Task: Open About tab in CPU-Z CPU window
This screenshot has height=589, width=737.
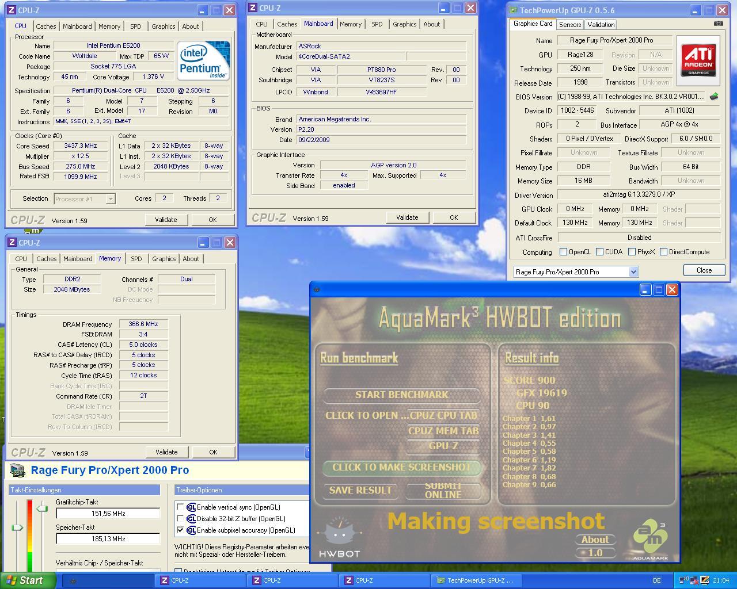Action: [x=191, y=26]
